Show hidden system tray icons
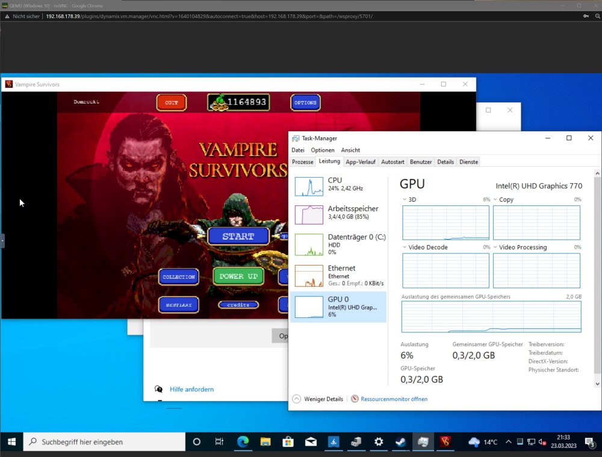 (x=508, y=441)
